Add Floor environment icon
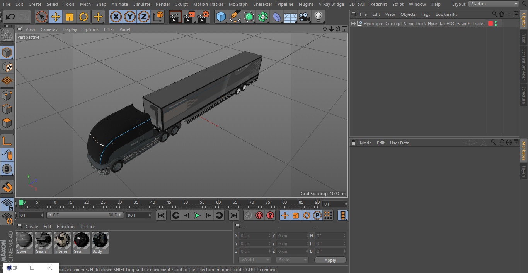Viewport: 528px width, 273px height. 291,17
